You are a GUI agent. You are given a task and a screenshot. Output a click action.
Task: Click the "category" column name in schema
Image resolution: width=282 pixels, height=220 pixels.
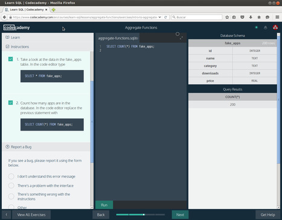(210, 66)
